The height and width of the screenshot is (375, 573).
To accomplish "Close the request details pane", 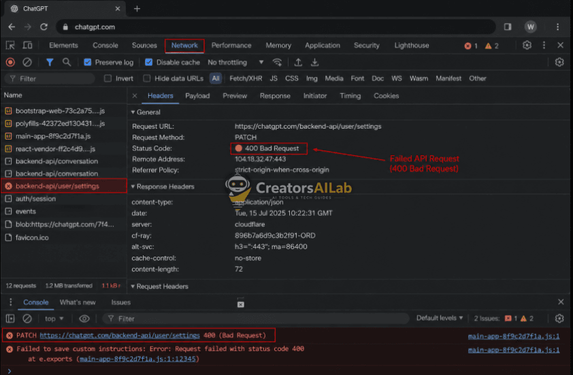I will point(135,96).
